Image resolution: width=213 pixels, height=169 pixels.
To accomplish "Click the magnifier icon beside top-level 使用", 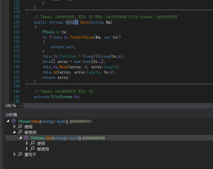I will 20,126.
